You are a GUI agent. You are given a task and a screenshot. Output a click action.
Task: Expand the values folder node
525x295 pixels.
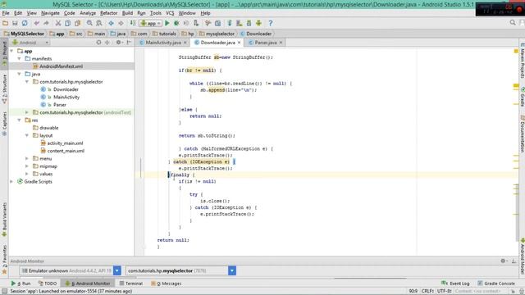27,174
